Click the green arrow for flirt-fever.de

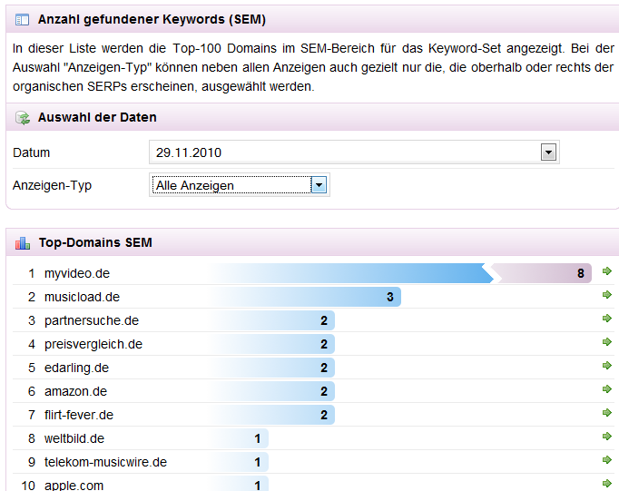(x=607, y=413)
